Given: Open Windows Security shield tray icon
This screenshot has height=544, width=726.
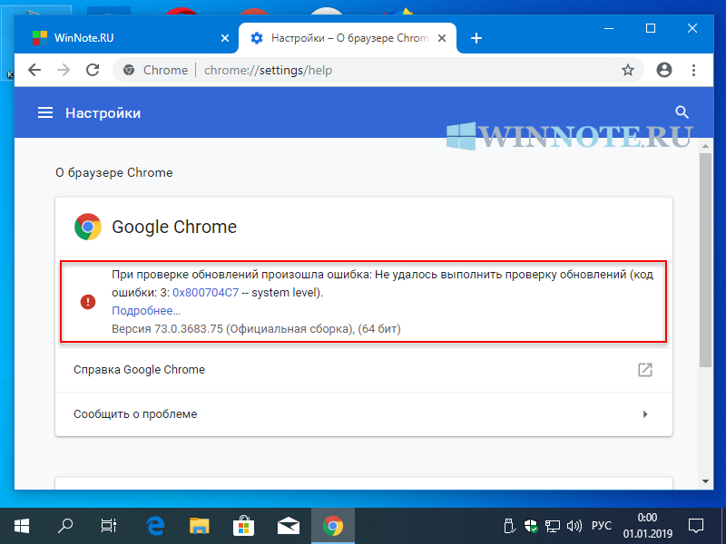Looking at the screenshot, I should 531,526.
